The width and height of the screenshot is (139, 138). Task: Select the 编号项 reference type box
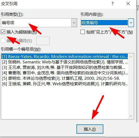[x=36, y=23]
